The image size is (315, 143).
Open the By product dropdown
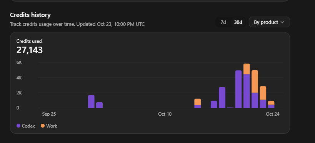click(269, 22)
